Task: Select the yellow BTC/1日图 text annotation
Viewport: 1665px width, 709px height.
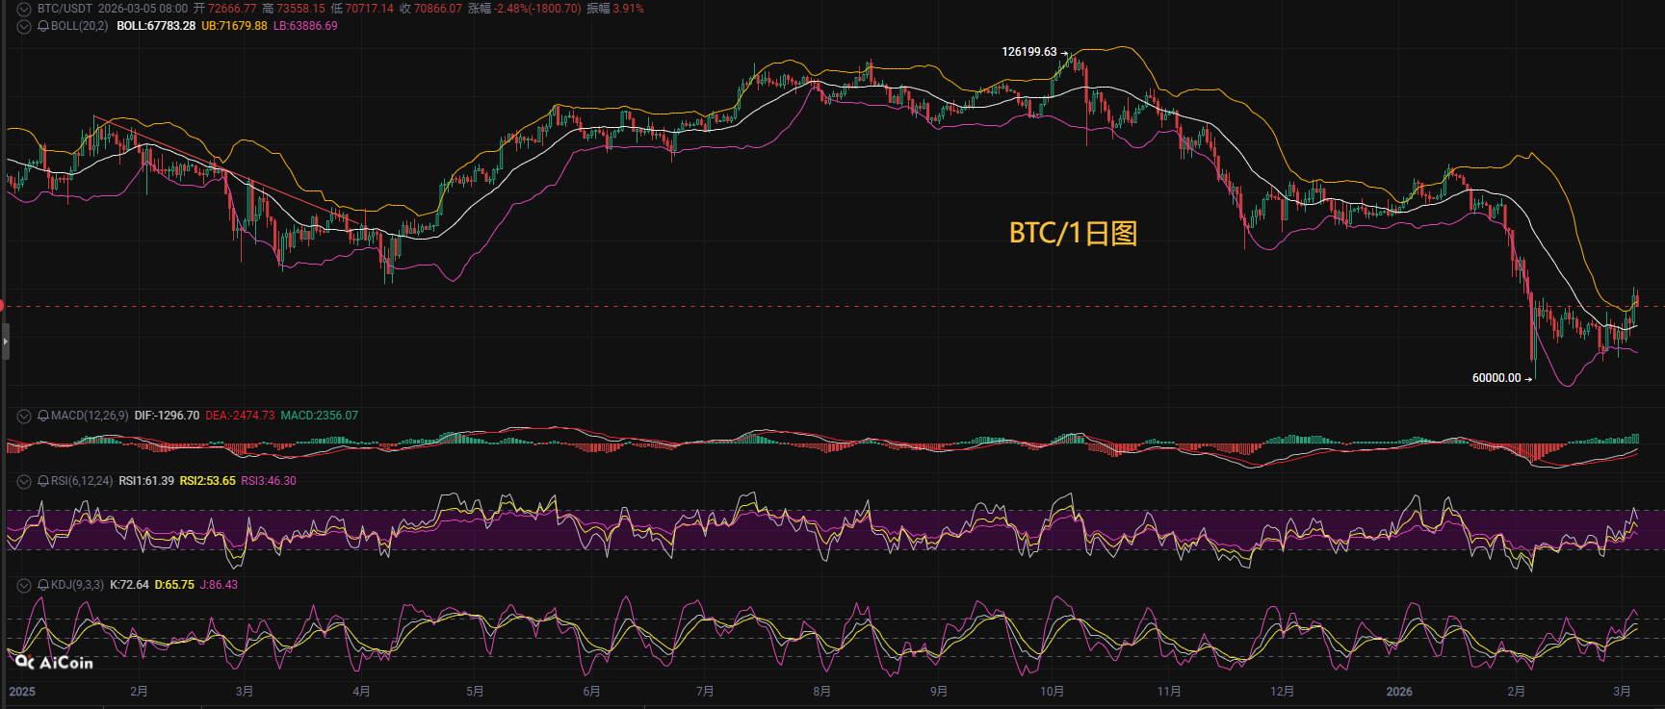Action: click(1073, 234)
